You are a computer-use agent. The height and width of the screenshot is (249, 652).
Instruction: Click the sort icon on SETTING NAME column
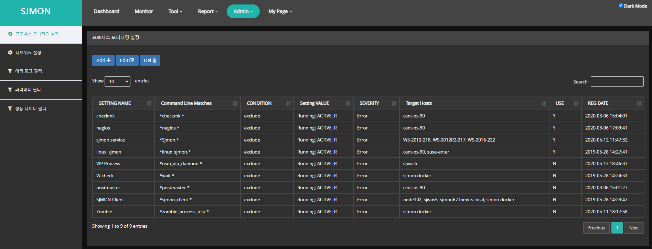point(149,103)
